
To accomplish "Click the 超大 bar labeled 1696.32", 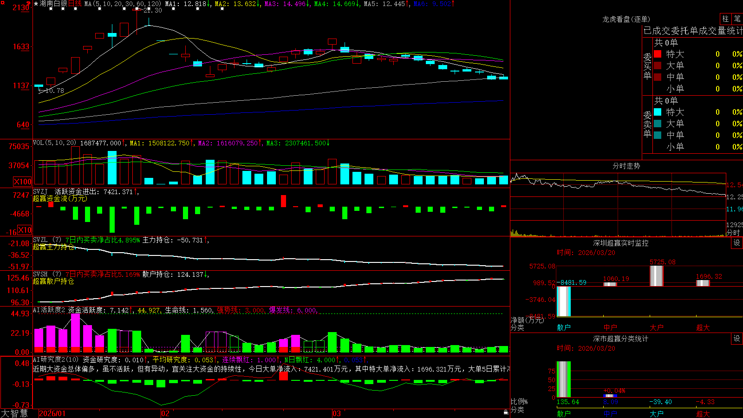I will pyautogui.click(x=703, y=283).
